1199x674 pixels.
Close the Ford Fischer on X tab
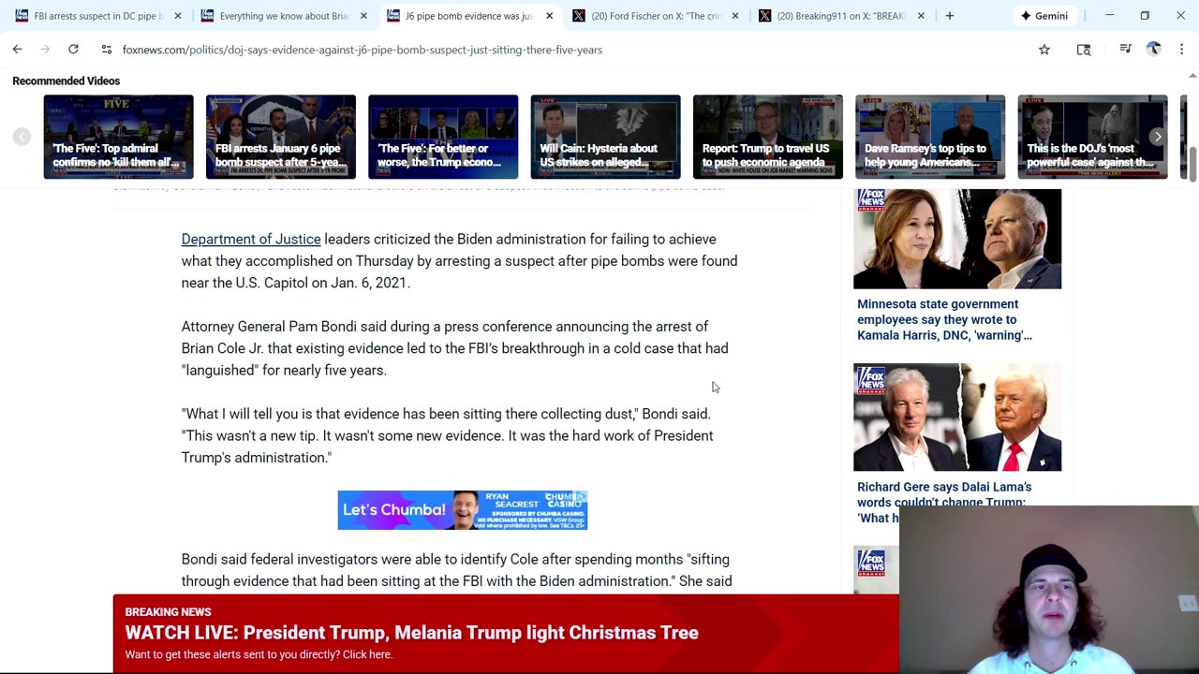click(735, 16)
